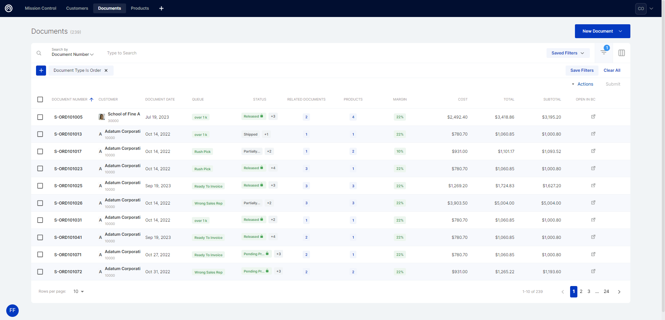Expand the Search by Document Number selector
The image size is (665, 320).
[72, 54]
